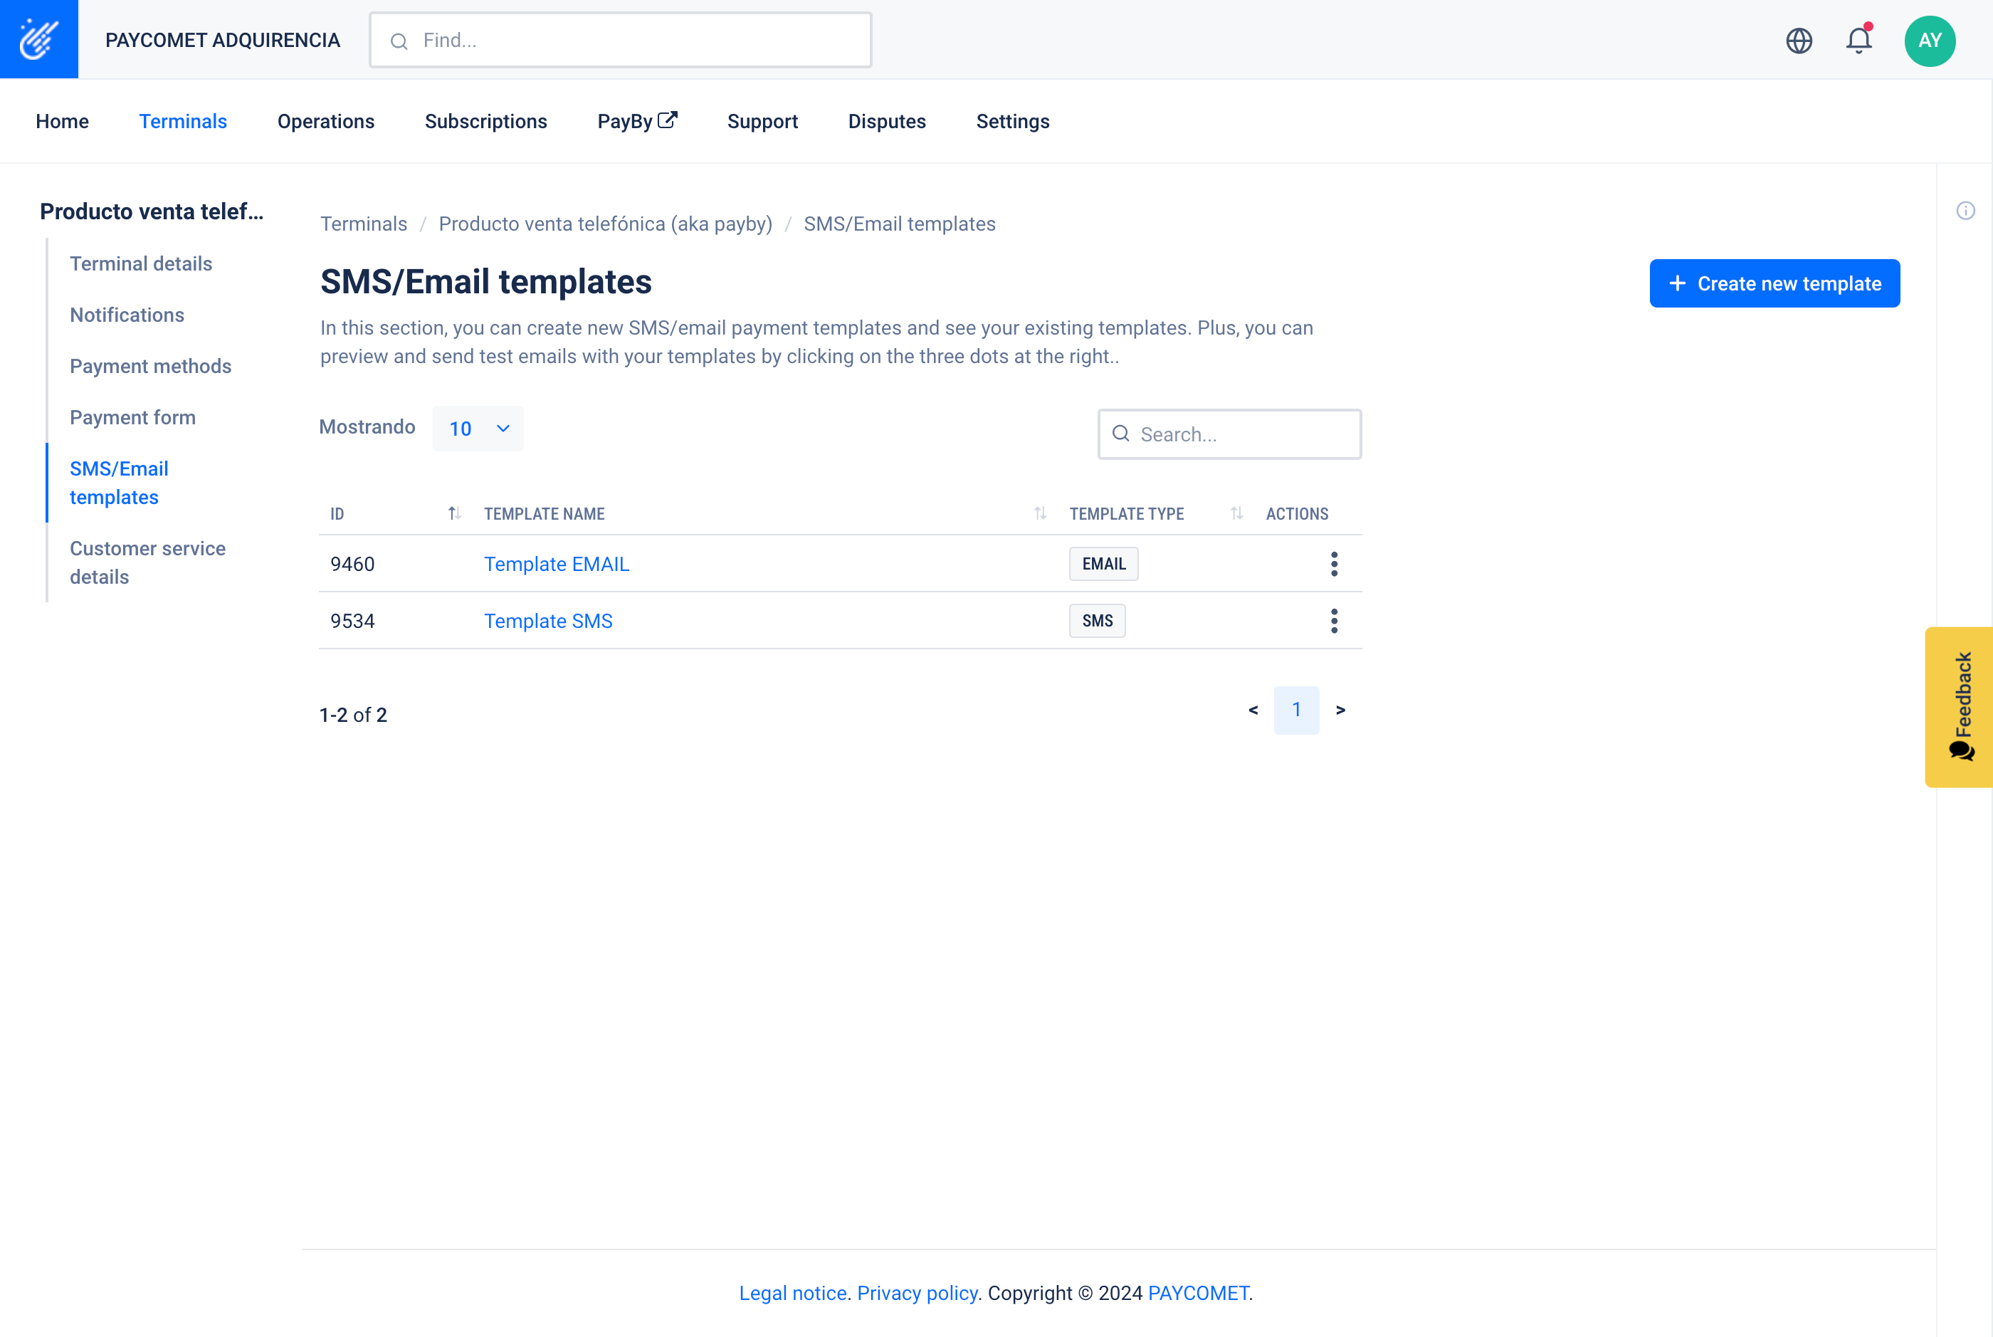Viewport: 1993px width, 1337px height.
Task: Go to next page arrow
Action: pyautogui.click(x=1340, y=709)
